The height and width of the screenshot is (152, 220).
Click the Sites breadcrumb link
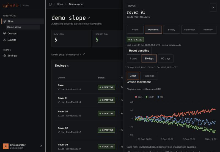tap(60, 4)
